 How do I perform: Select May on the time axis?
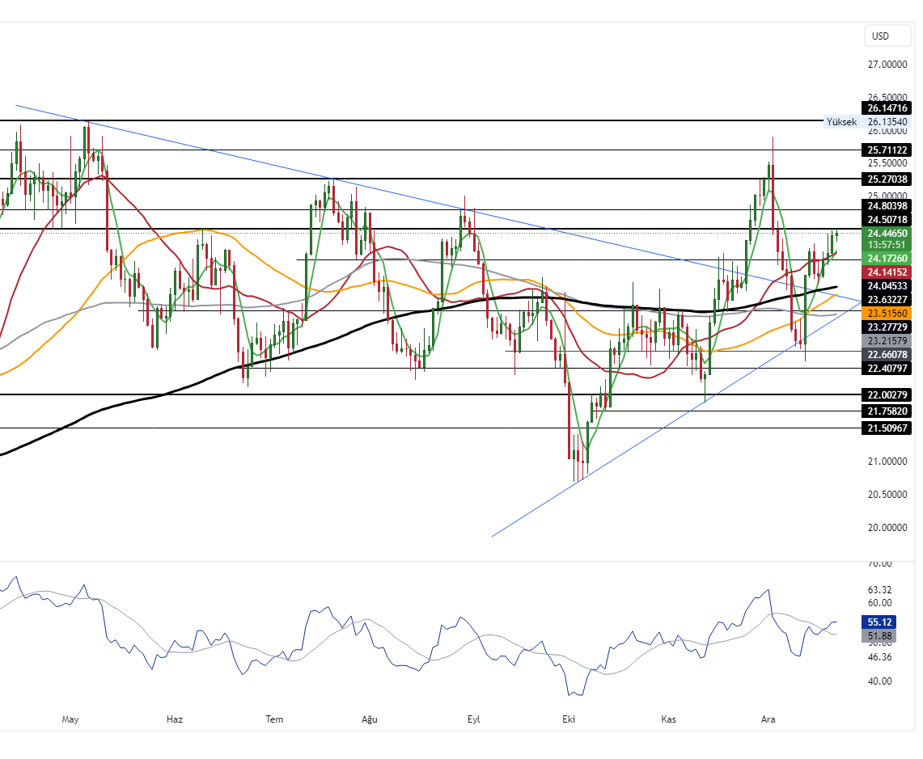70,719
